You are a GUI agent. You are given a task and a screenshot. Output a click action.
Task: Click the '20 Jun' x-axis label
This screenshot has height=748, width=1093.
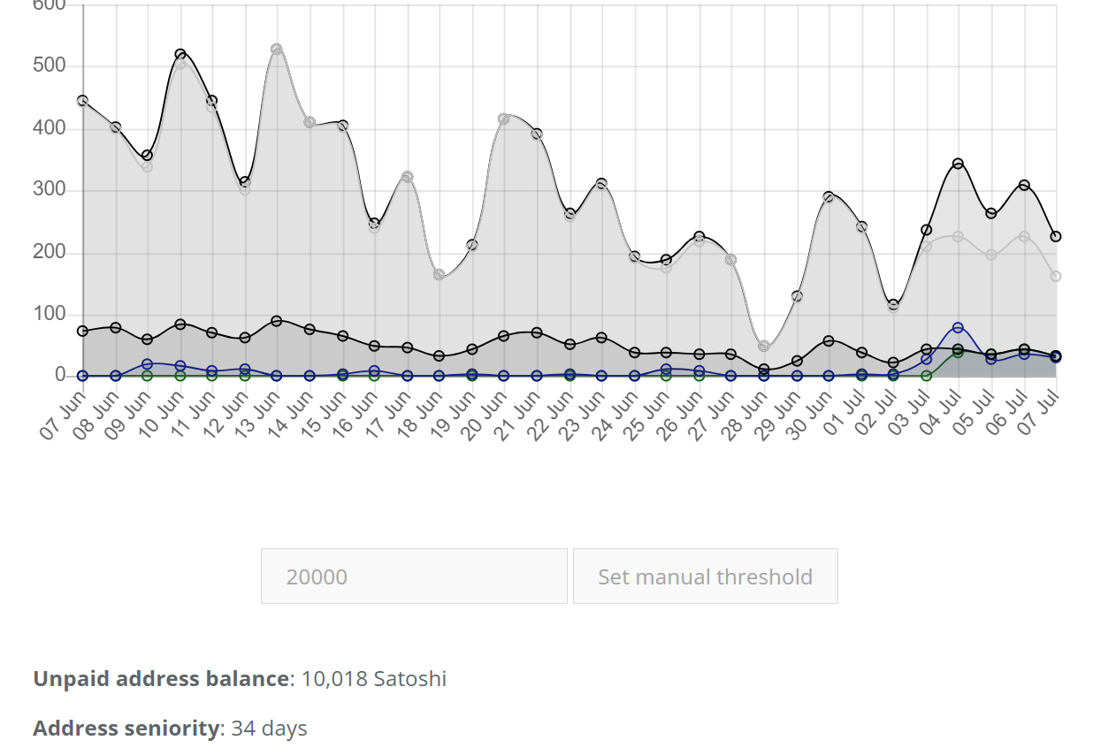point(485,415)
